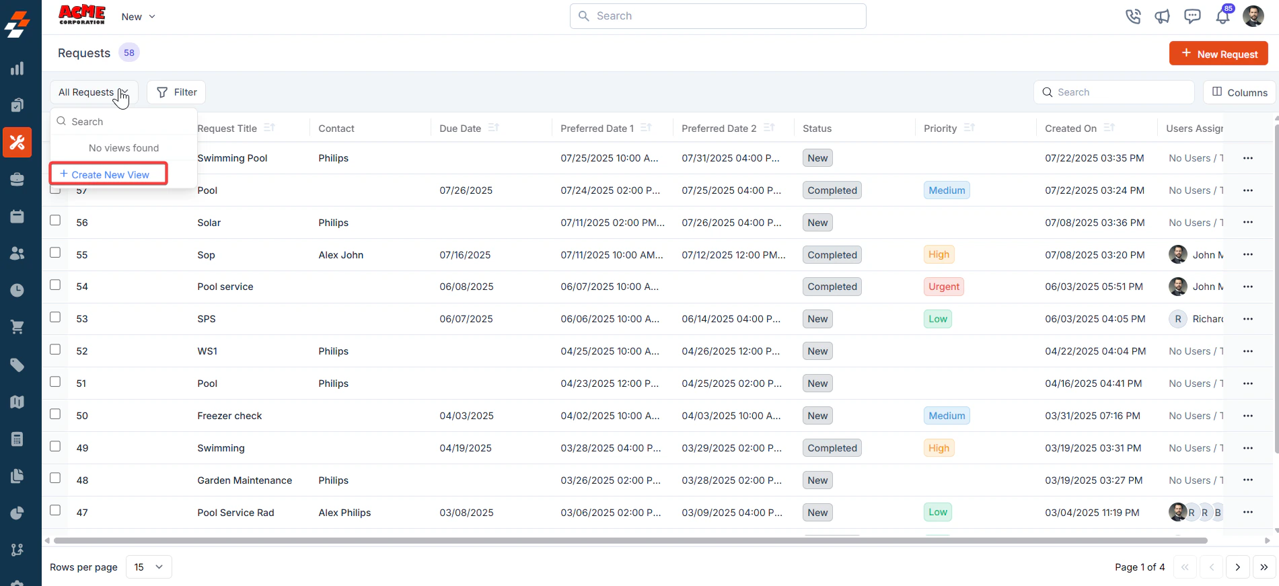Open the documents sidebar icon

click(x=17, y=476)
